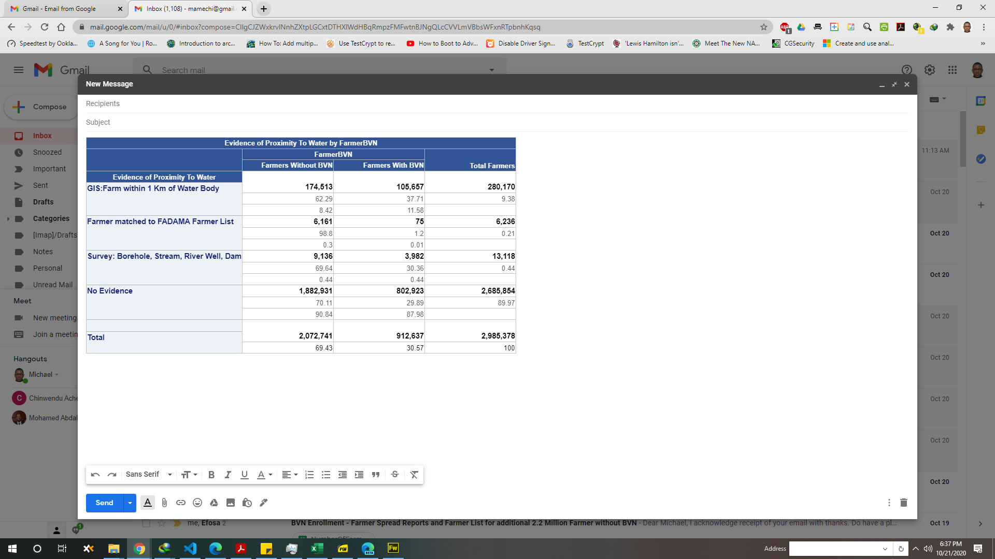Click the insert photo icon
Image resolution: width=995 pixels, height=559 pixels.
point(231,503)
